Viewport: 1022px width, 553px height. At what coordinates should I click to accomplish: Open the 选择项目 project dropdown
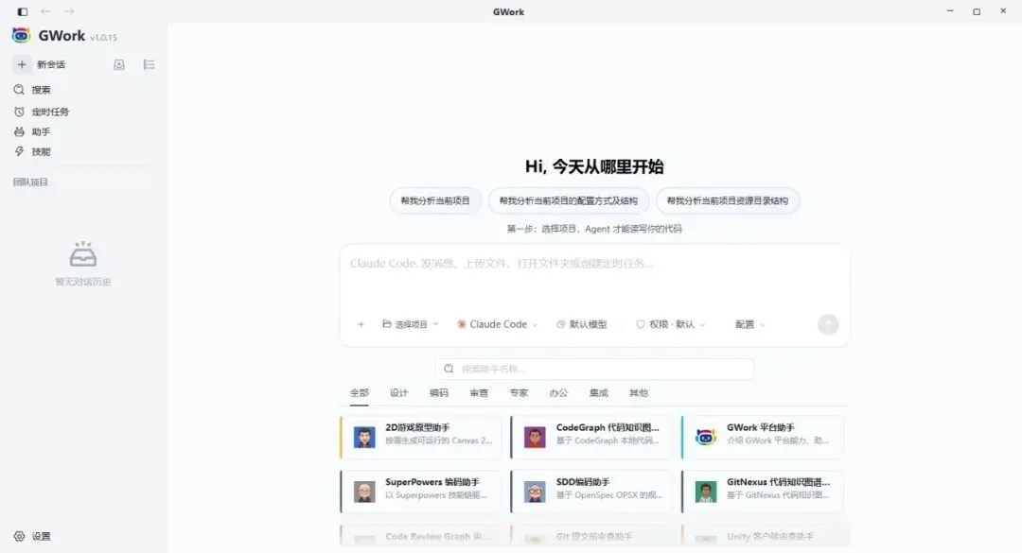(411, 324)
